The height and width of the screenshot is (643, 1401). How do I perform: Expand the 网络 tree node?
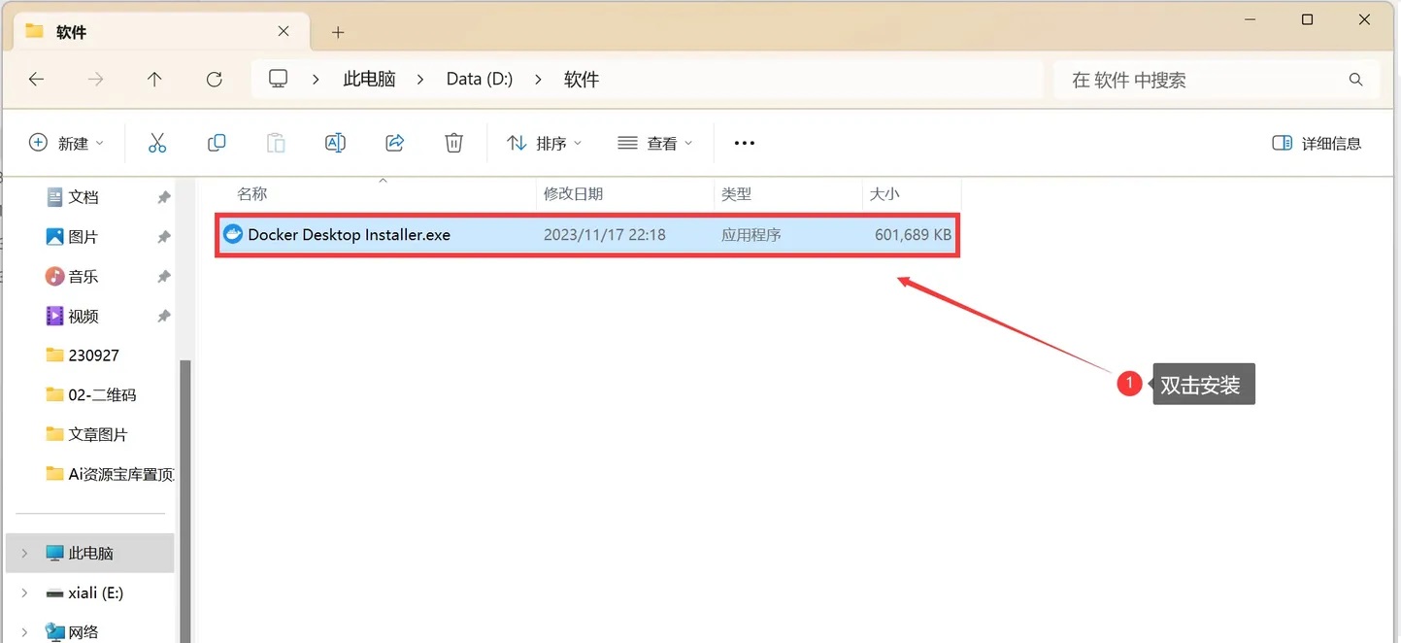pos(24,632)
